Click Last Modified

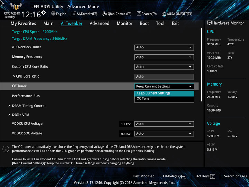(x=144, y=176)
